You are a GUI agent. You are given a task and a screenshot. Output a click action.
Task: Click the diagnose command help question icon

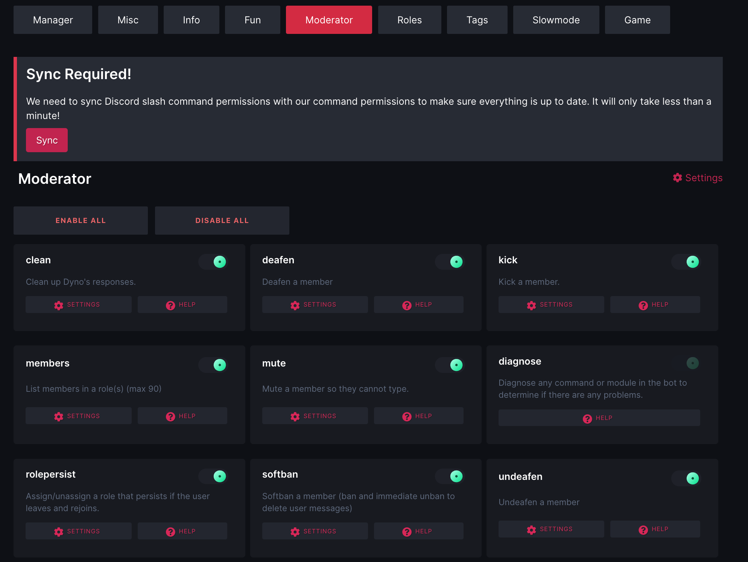pos(587,418)
